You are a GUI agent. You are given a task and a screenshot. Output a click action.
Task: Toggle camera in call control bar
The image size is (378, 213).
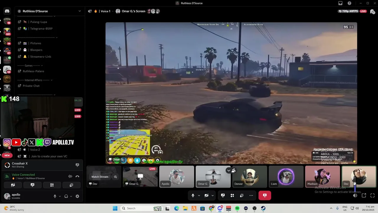[x=207, y=196]
